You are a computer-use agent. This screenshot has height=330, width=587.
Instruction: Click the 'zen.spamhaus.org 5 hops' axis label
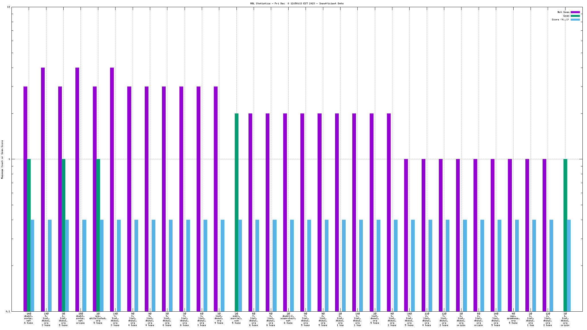513,318
